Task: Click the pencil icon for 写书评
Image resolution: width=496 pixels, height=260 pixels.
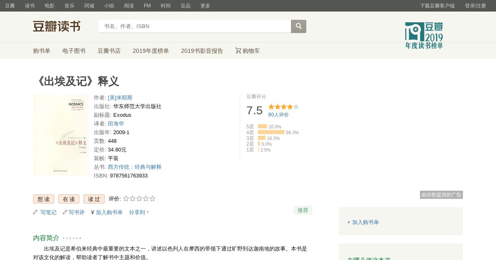Action: (65, 212)
